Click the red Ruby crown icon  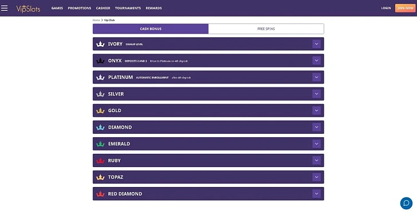(100, 161)
